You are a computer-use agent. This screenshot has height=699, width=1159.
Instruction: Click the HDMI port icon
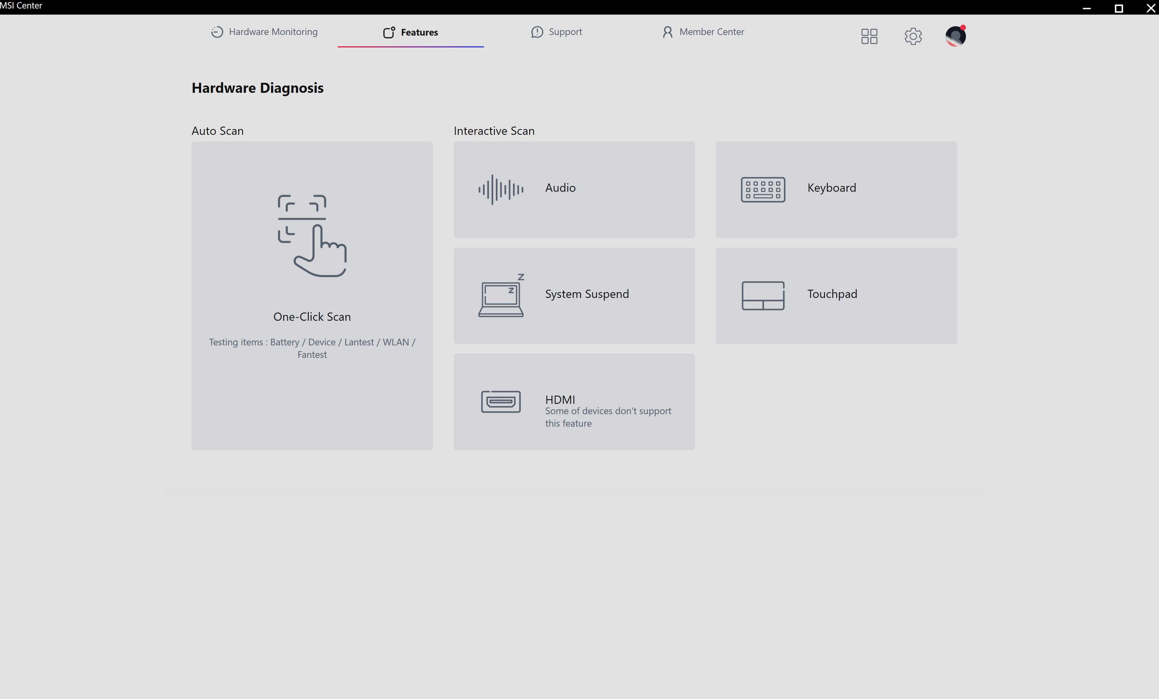coord(501,401)
